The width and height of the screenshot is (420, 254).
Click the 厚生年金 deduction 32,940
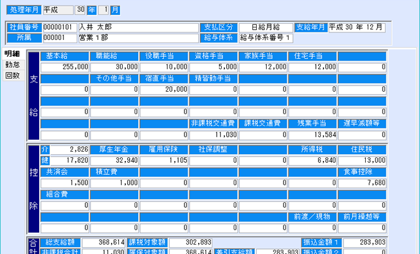coord(114,160)
